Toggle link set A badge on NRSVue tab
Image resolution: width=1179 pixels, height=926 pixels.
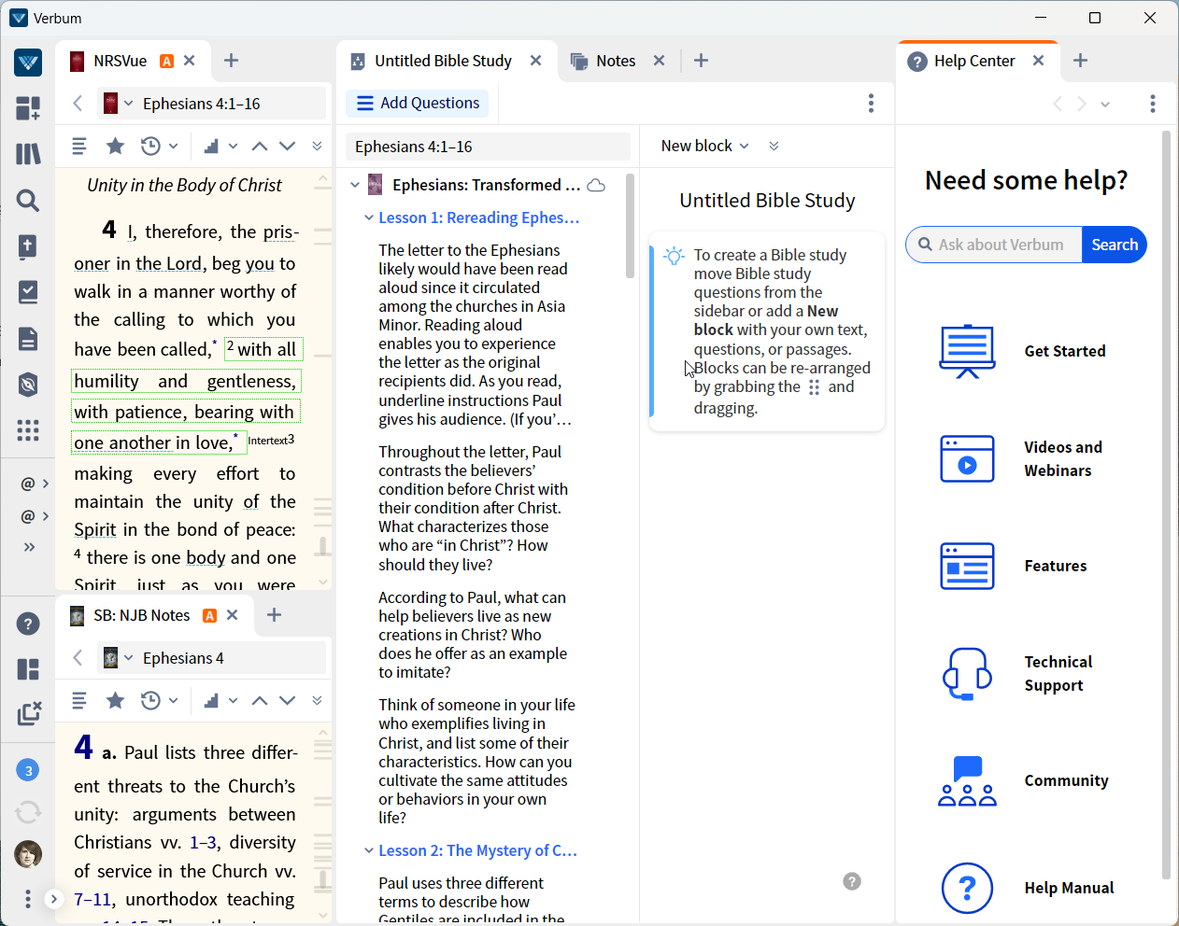[166, 61]
